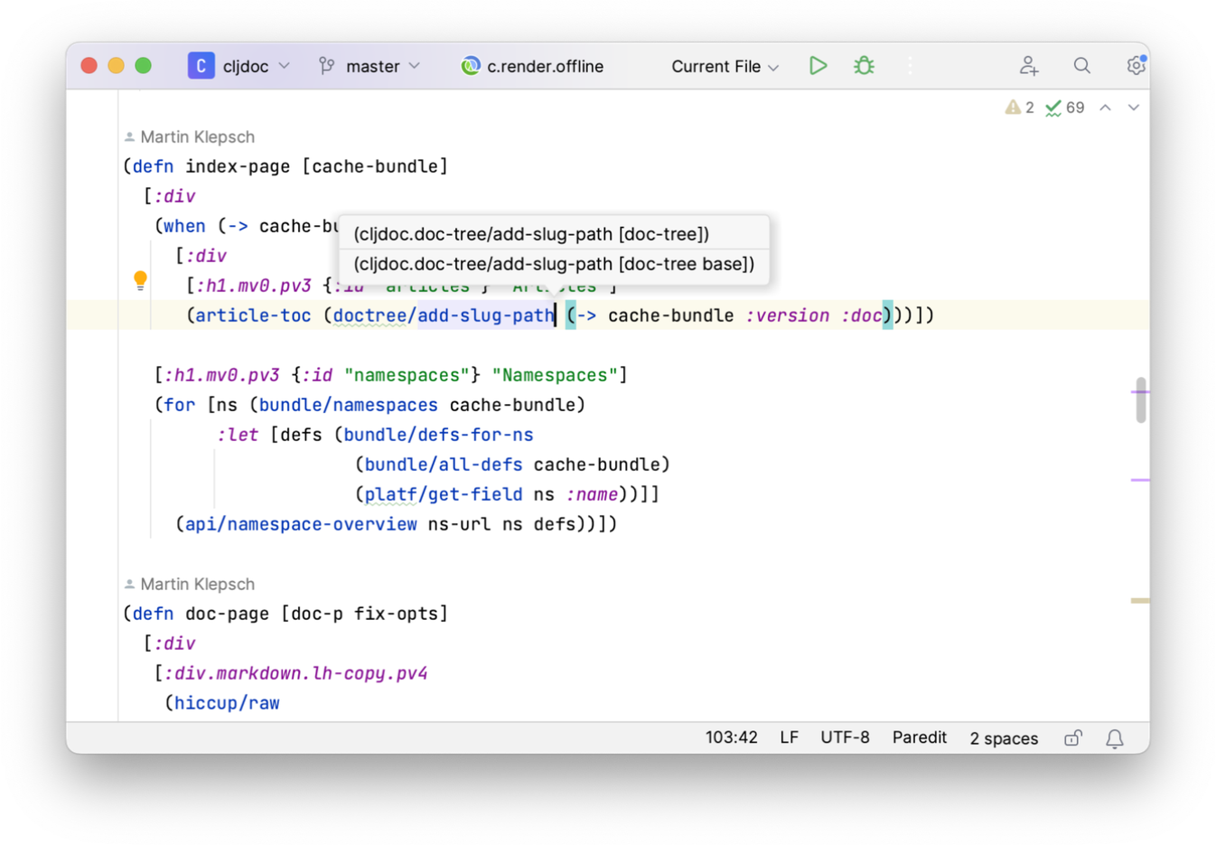Viewport: 1216px width, 845px height.
Task: Click Martin Klepsch author hint above index-page
Action: [x=189, y=136]
